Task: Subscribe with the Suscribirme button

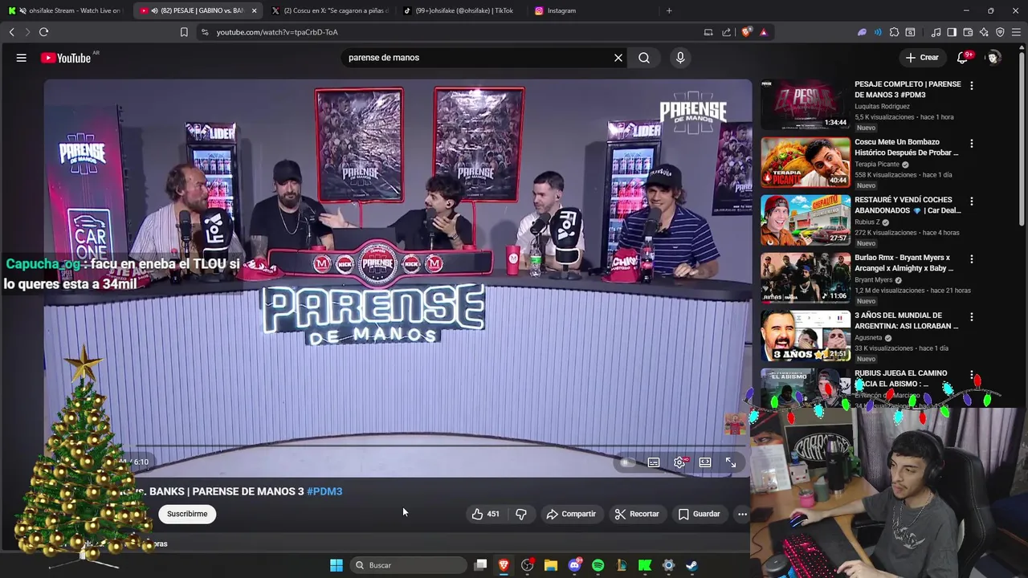Action: tap(187, 514)
